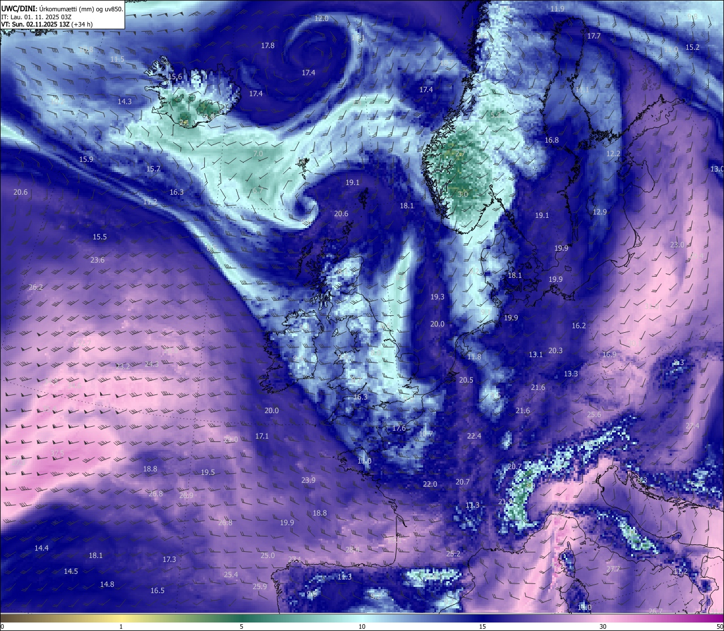Click the map value 16.2
The width and height of the screenshot is (724, 631).
coord(579,326)
